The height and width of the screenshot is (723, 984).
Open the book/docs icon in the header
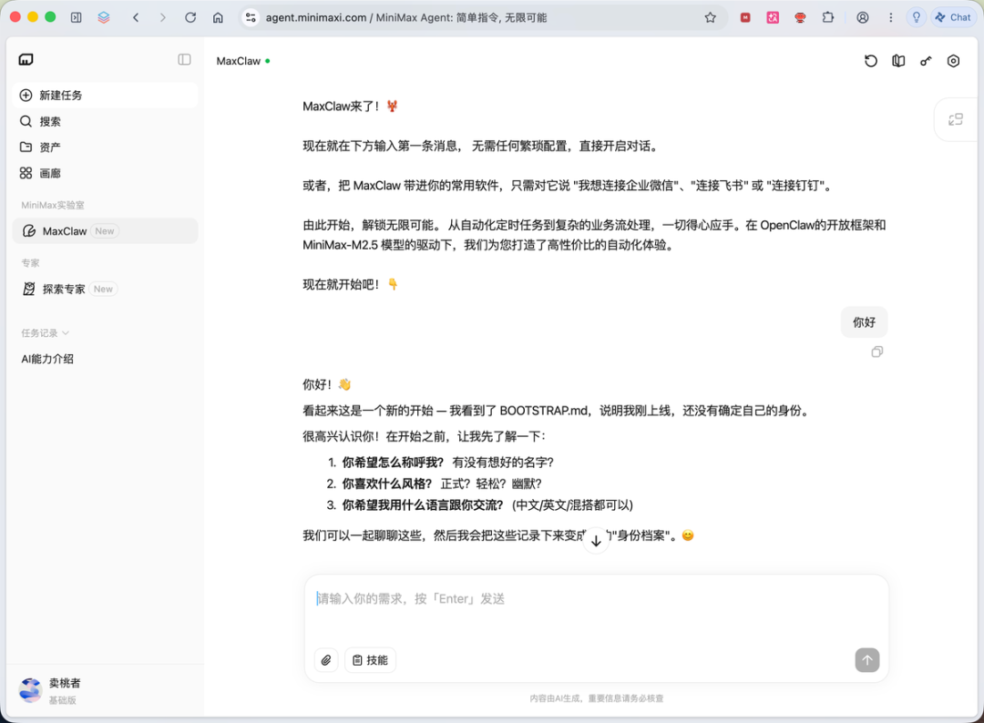[x=898, y=61]
